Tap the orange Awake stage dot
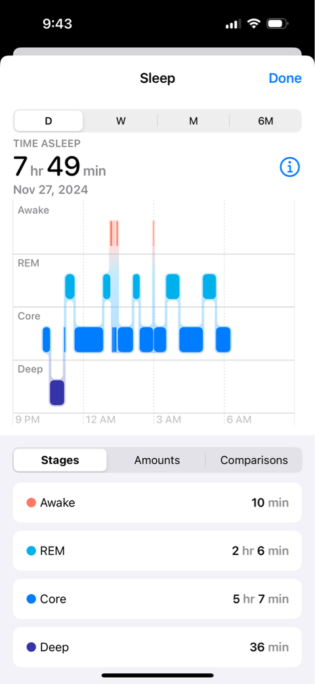Viewport: 315px width, 684px height. pos(31,502)
